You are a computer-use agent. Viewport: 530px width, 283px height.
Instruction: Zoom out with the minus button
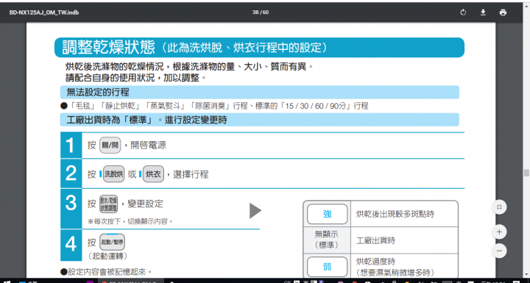click(499, 251)
